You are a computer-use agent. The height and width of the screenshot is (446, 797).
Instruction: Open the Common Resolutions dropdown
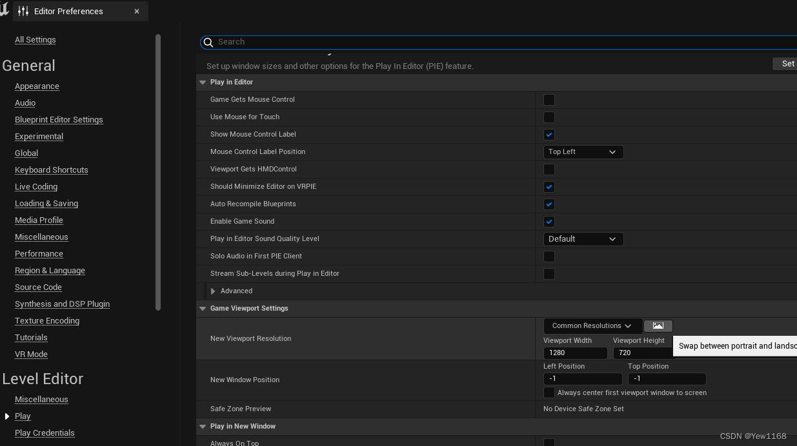tap(592, 326)
